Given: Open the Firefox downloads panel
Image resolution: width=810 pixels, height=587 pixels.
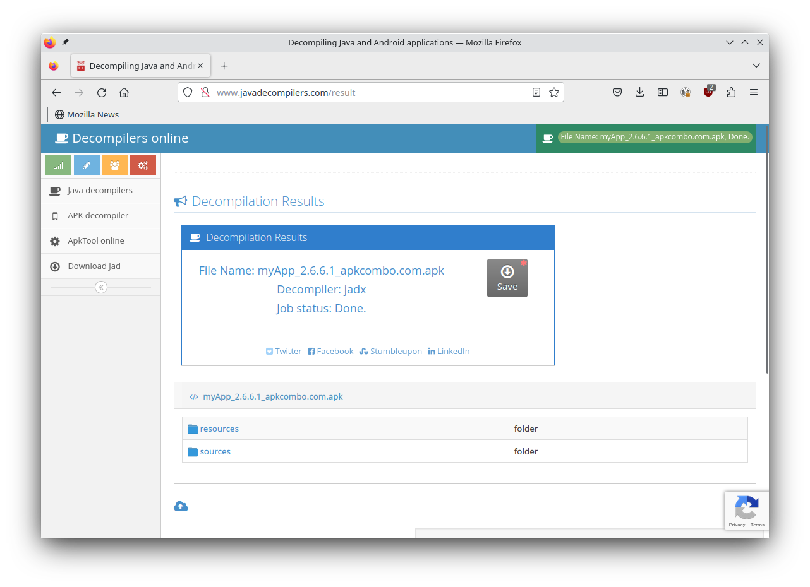Looking at the screenshot, I should (639, 92).
